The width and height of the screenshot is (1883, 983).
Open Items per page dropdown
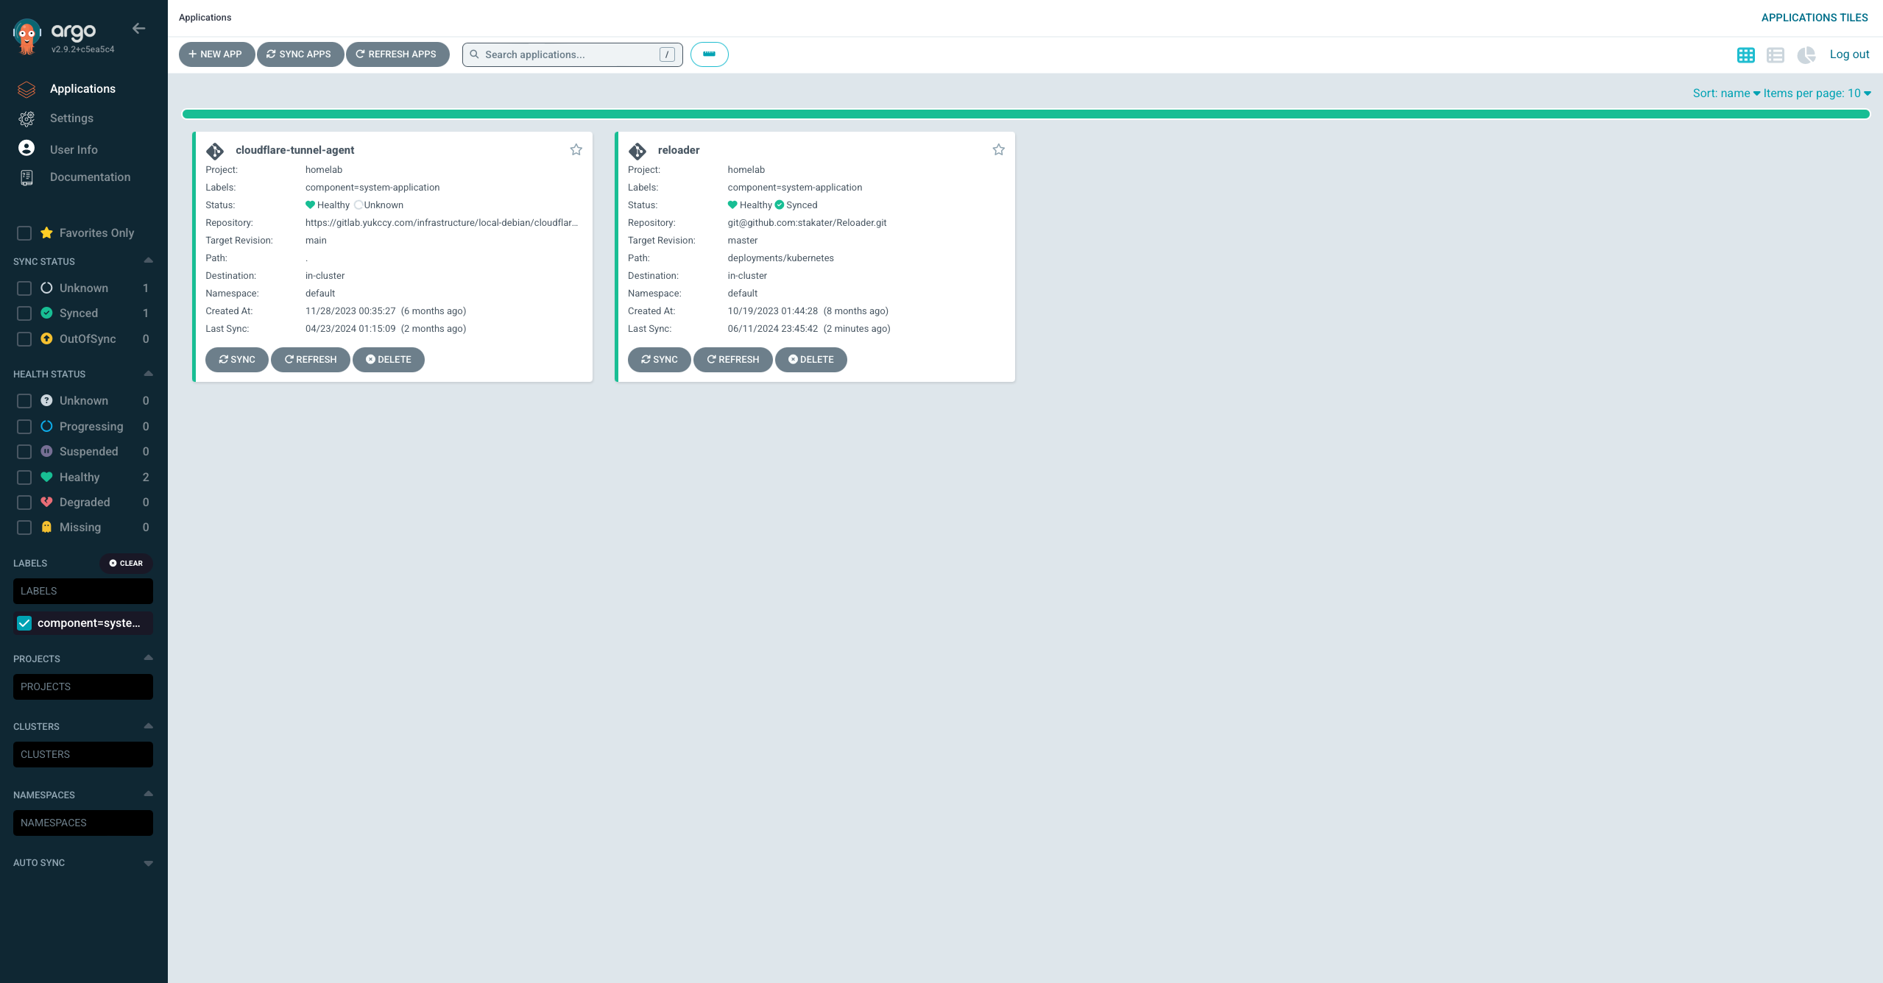[1817, 93]
